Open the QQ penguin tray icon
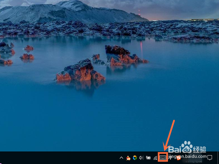The height and width of the screenshot is (164, 219). (x=128, y=158)
